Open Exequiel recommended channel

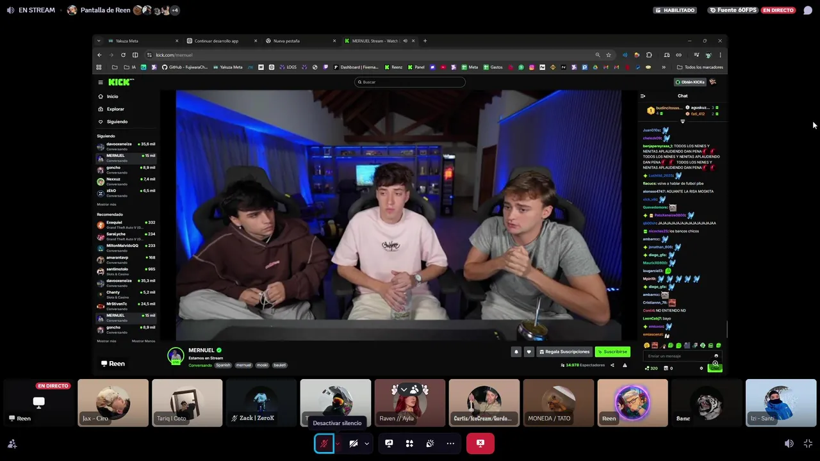[x=126, y=225]
